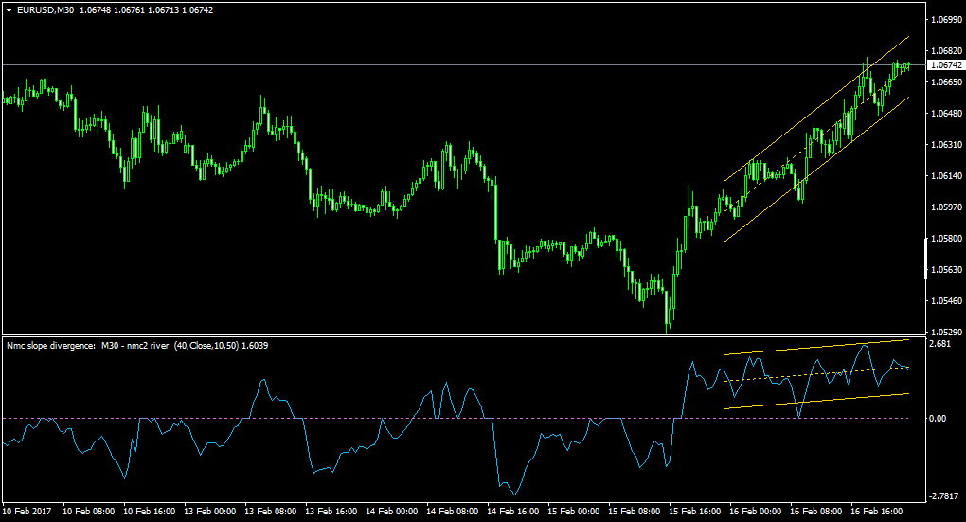This screenshot has width=966, height=522.
Task: Click the current price label 1.06742
Action: tap(946, 64)
